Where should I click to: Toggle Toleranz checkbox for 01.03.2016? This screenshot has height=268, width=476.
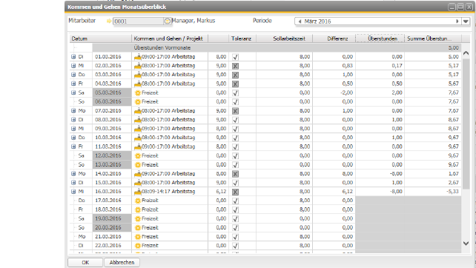coord(235,57)
